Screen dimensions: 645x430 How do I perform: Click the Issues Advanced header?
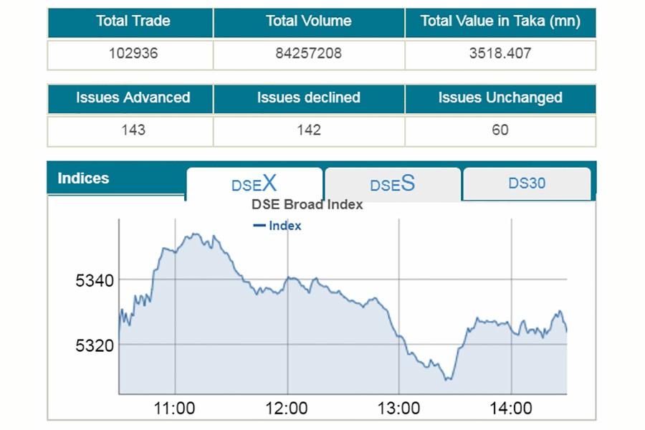(133, 97)
